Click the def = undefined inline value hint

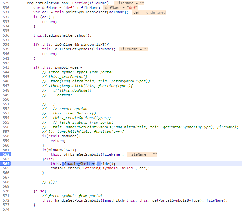point(149,12)
